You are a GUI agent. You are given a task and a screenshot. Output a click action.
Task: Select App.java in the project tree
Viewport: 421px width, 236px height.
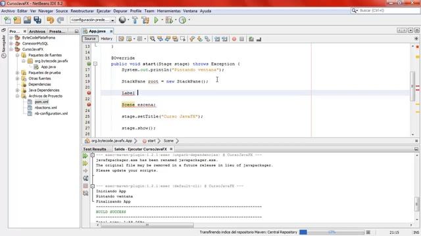[48, 67]
